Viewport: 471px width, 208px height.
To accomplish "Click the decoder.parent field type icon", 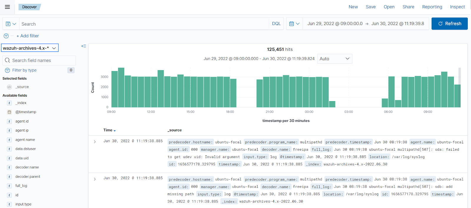I will [9, 177].
